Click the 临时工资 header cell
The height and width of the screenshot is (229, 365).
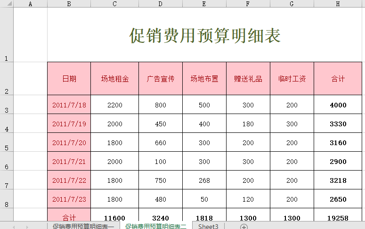292,79
